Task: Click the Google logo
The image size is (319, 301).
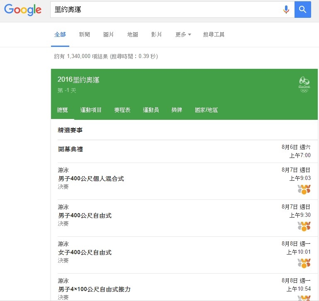Action: (23, 10)
